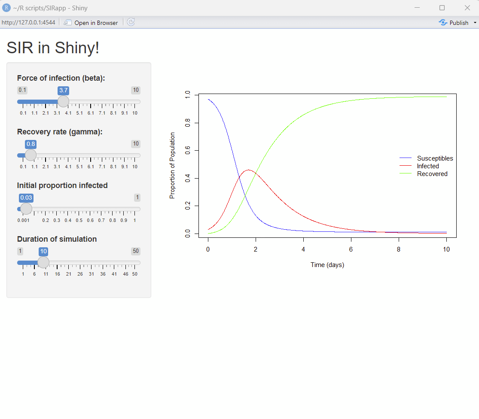Click the Open in Browser button

[91, 23]
